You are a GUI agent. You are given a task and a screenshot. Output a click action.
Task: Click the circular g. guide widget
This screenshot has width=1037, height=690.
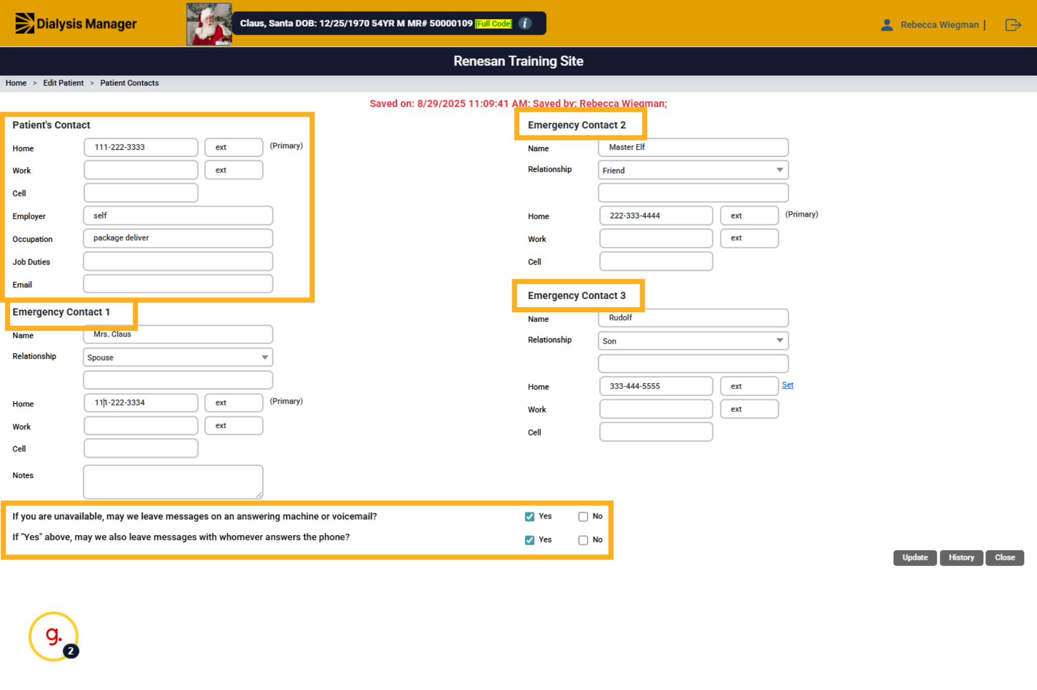54,636
